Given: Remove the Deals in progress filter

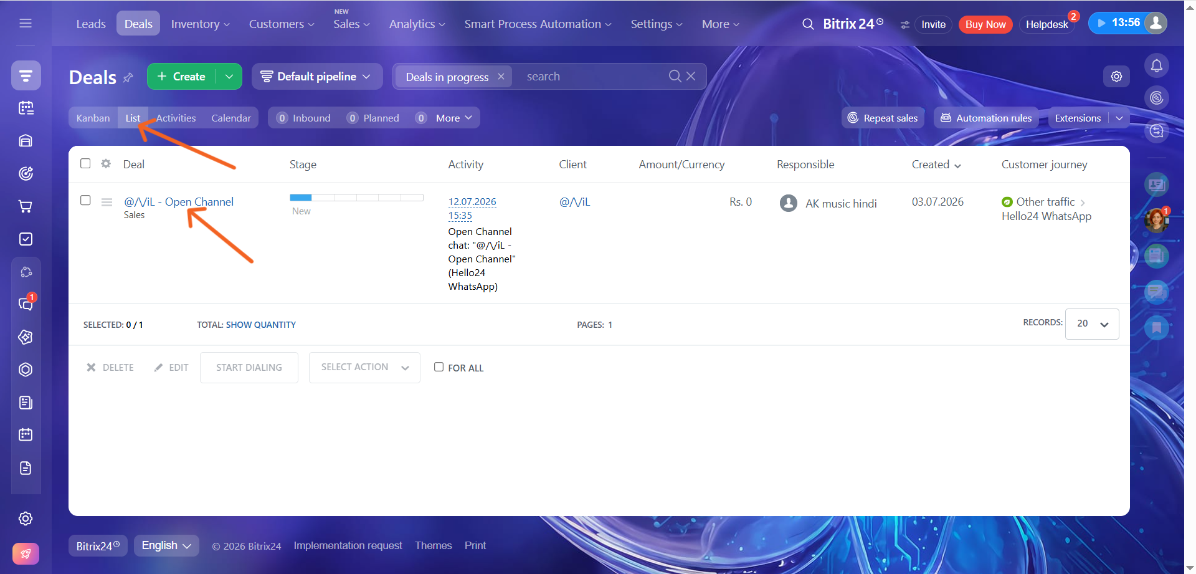Looking at the screenshot, I should tap(501, 77).
